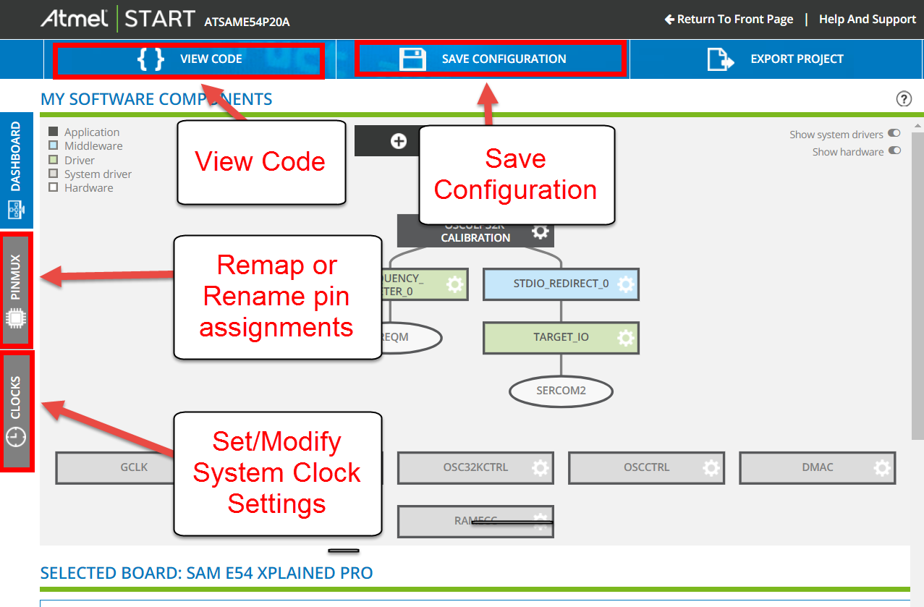Follow Return To Front Page link
This screenshot has height=607, width=924.
tap(729, 20)
